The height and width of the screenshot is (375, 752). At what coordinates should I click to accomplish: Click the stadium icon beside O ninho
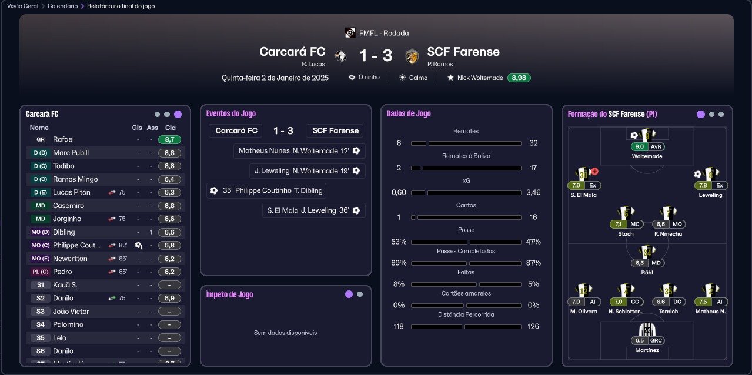coord(352,77)
